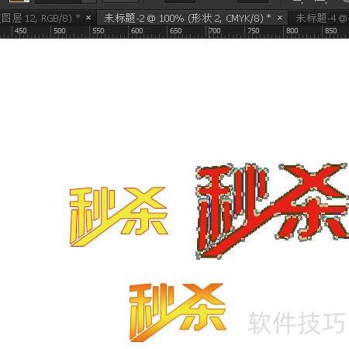
Task: Switch to the 未标题-2 document tab
Action: [188, 18]
